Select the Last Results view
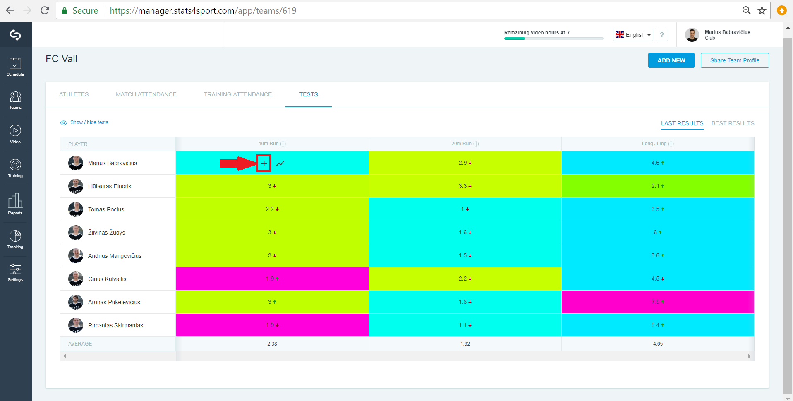The image size is (793, 401). coord(682,123)
